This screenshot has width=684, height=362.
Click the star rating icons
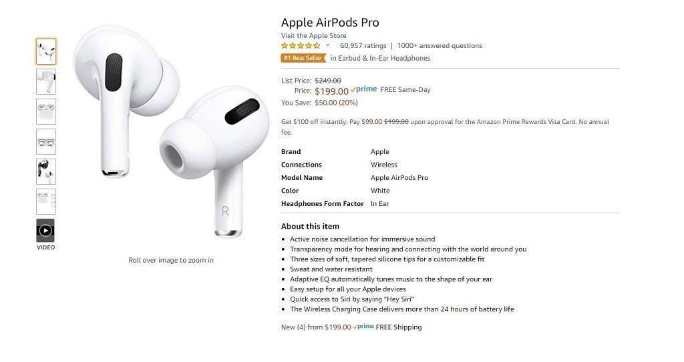pos(301,46)
